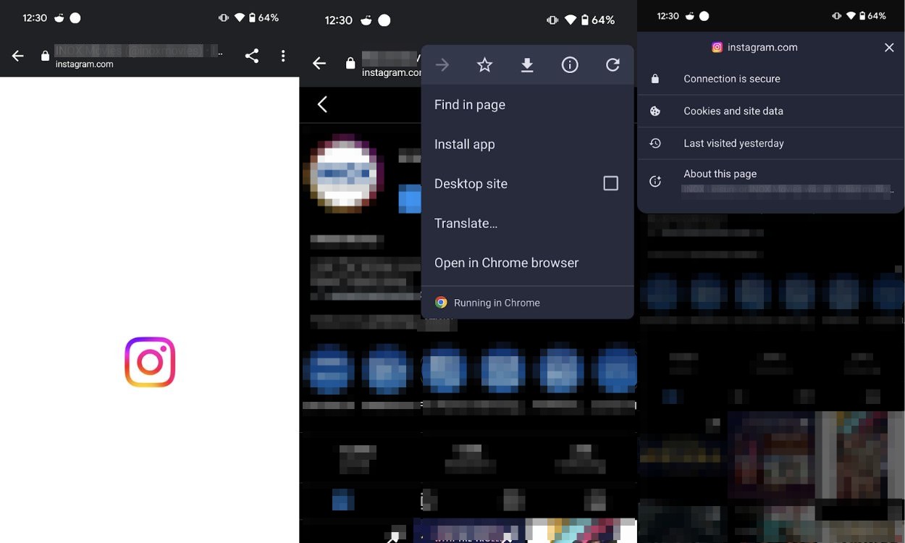Click the forward arrow in the menu
Viewport: 905px width, 543px height.
click(442, 65)
